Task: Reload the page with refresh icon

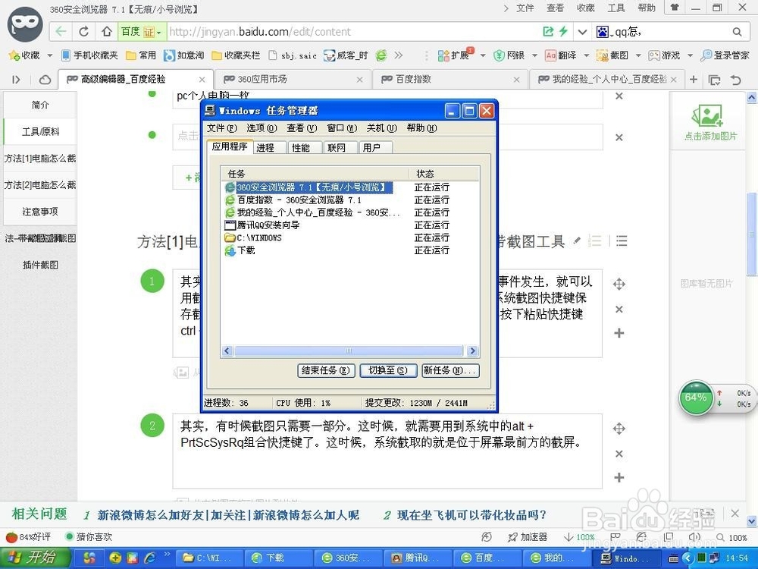Action: [83, 31]
